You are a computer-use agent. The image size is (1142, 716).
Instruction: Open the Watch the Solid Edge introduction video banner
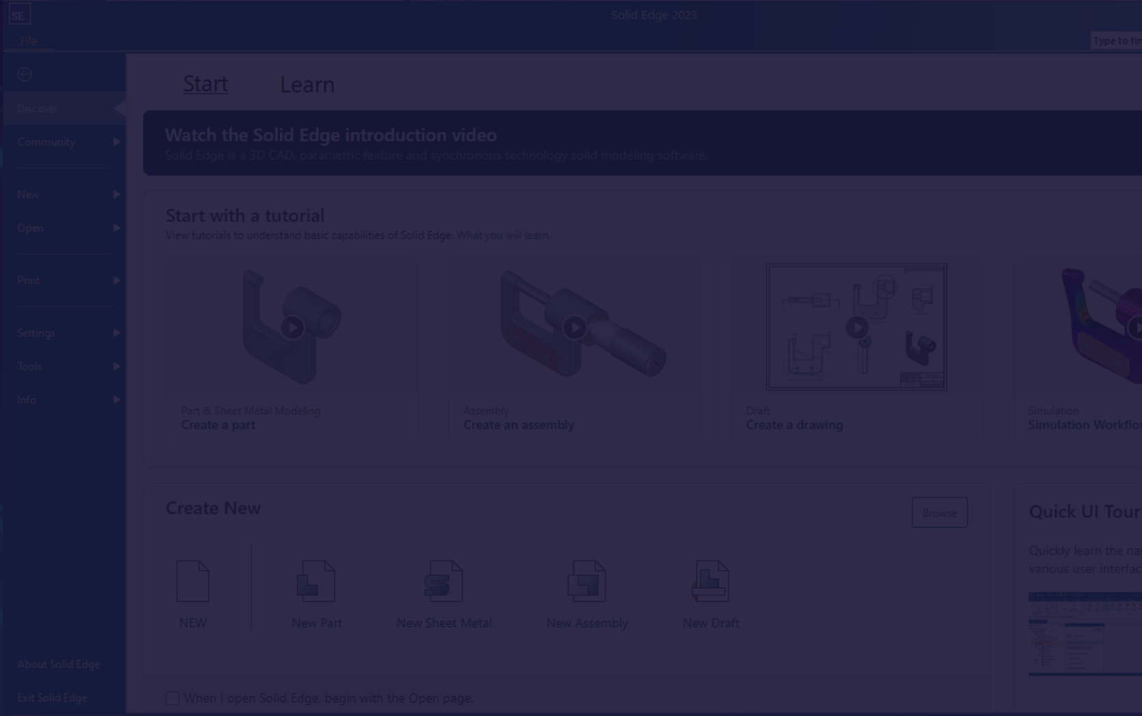coord(642,143)
